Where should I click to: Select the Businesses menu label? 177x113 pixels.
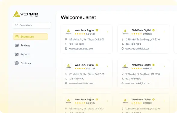[27, 37]
